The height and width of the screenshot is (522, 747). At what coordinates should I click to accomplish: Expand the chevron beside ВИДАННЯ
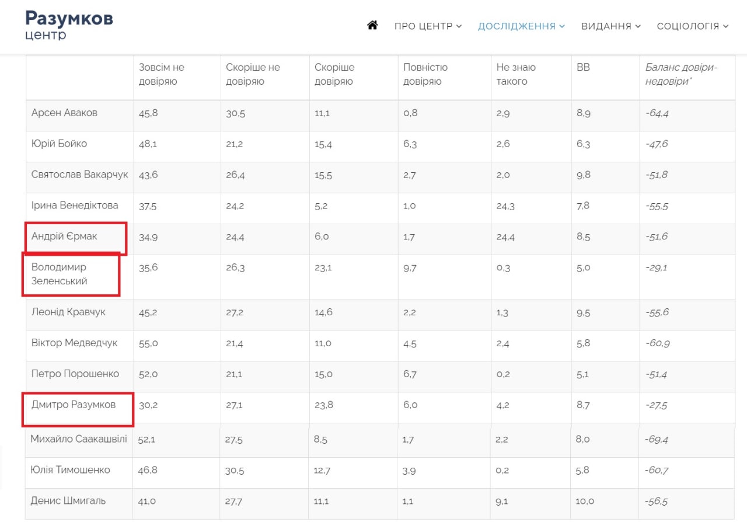coord(638,26)
